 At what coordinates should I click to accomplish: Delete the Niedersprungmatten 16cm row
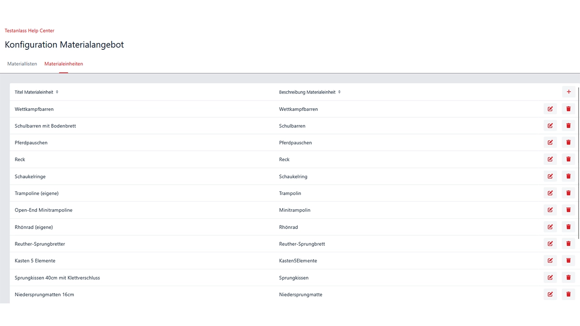tap(569, 294)
